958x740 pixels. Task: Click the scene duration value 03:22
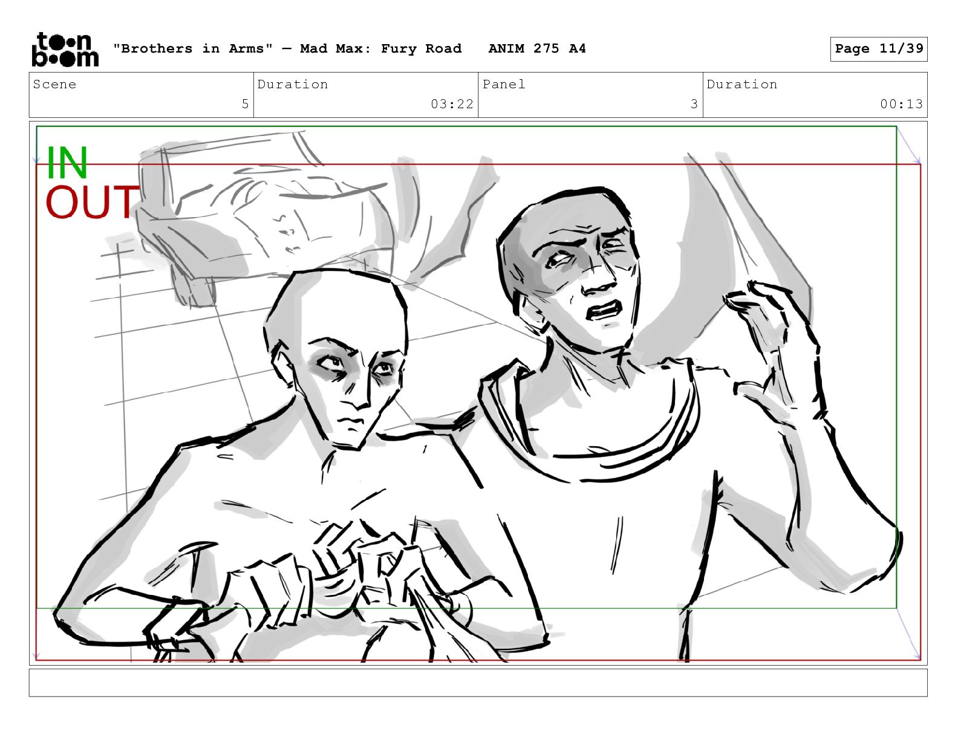(452, 104)
